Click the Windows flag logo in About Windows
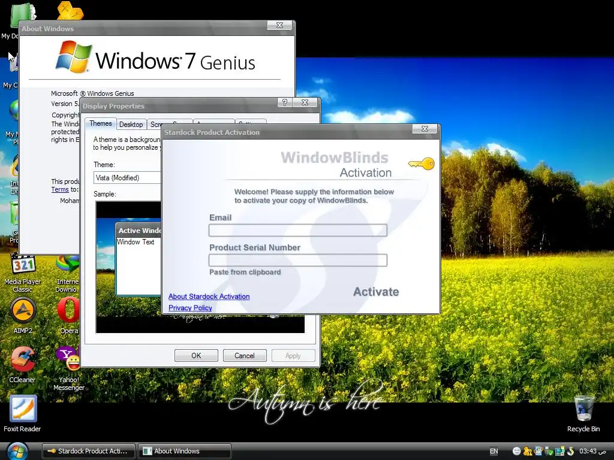 click(x=73, y=57)
